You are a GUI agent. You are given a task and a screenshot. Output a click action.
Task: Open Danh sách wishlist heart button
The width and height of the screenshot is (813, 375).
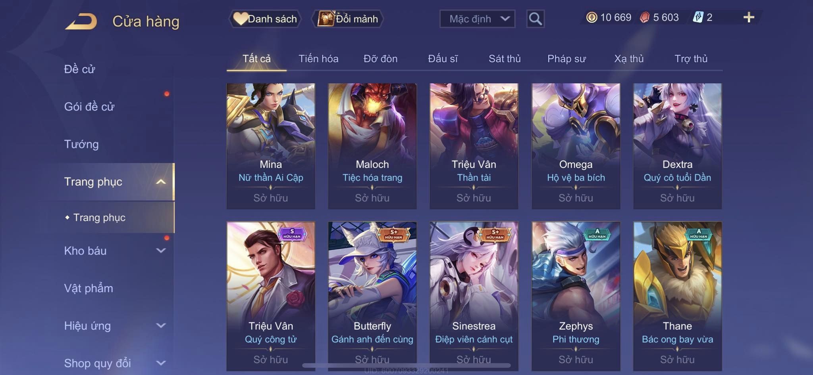[x=265, y=19]
